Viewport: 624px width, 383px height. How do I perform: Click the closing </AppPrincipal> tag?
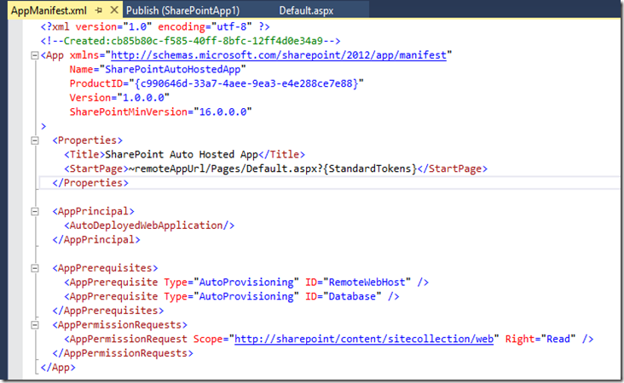point(96,239)
